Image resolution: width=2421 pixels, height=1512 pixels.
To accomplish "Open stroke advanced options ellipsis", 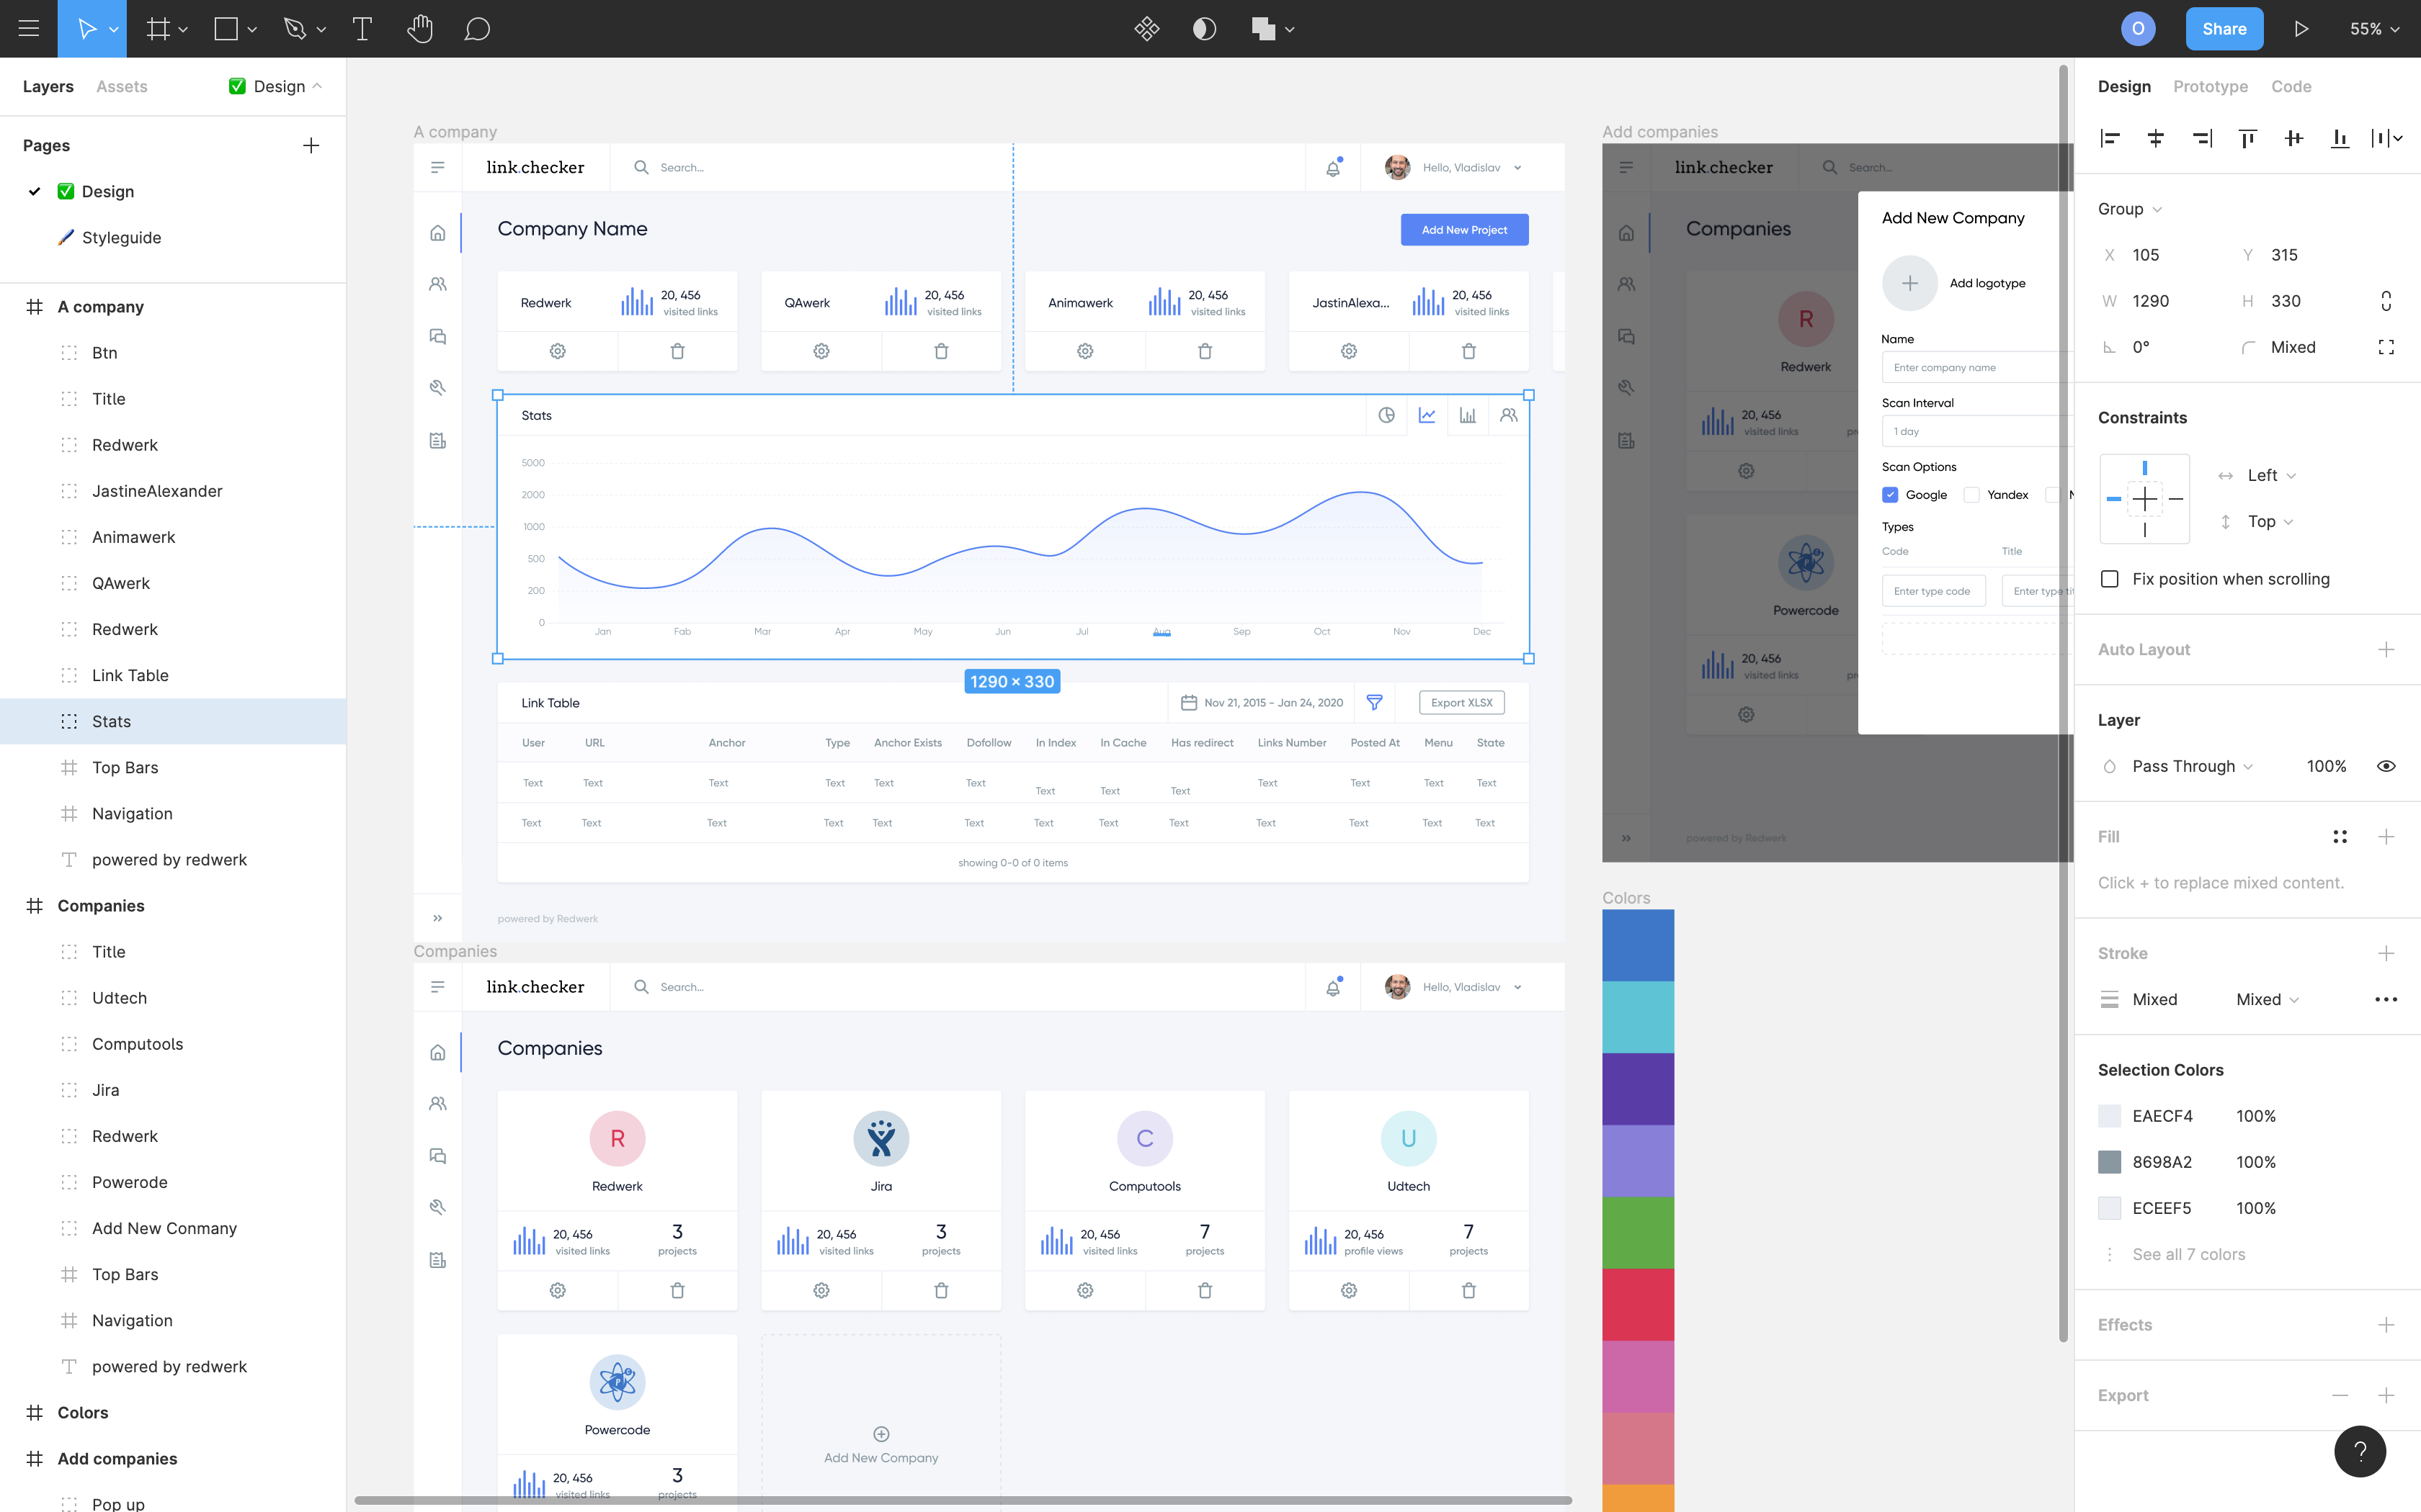I will (2386, 999).
